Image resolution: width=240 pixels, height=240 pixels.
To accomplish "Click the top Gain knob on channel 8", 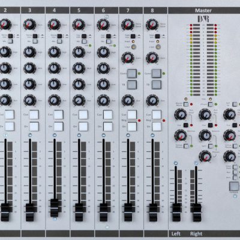I will (x=152, y=25).
